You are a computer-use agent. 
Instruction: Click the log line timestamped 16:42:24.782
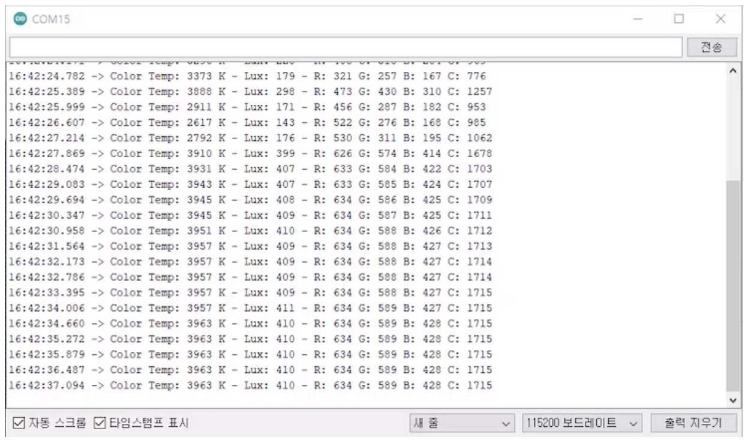point(249,76)
